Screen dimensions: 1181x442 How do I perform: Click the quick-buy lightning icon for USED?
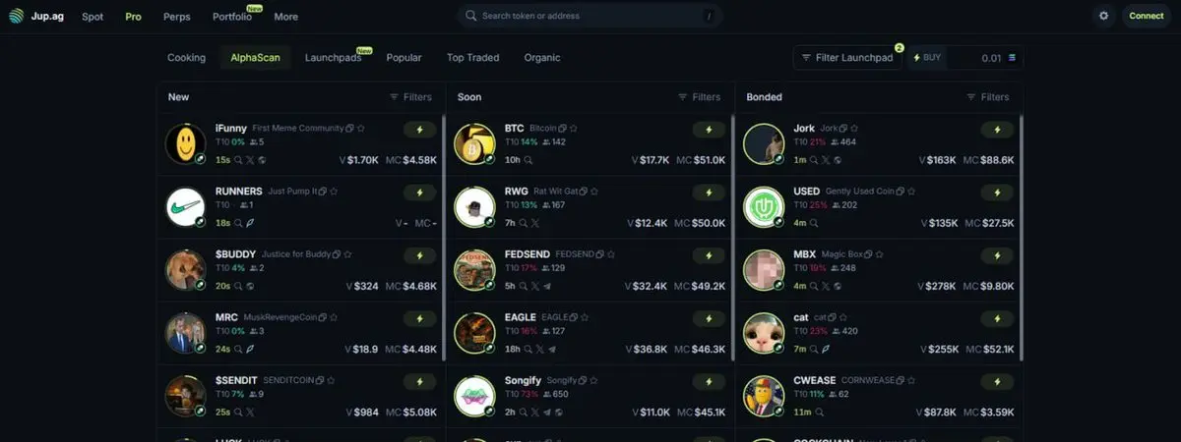coord(997,192)
